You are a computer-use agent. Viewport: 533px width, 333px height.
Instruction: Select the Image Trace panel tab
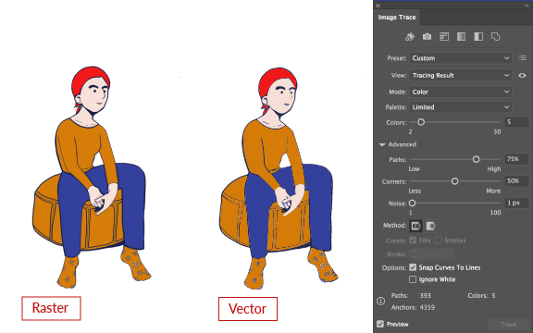(397, 18)
